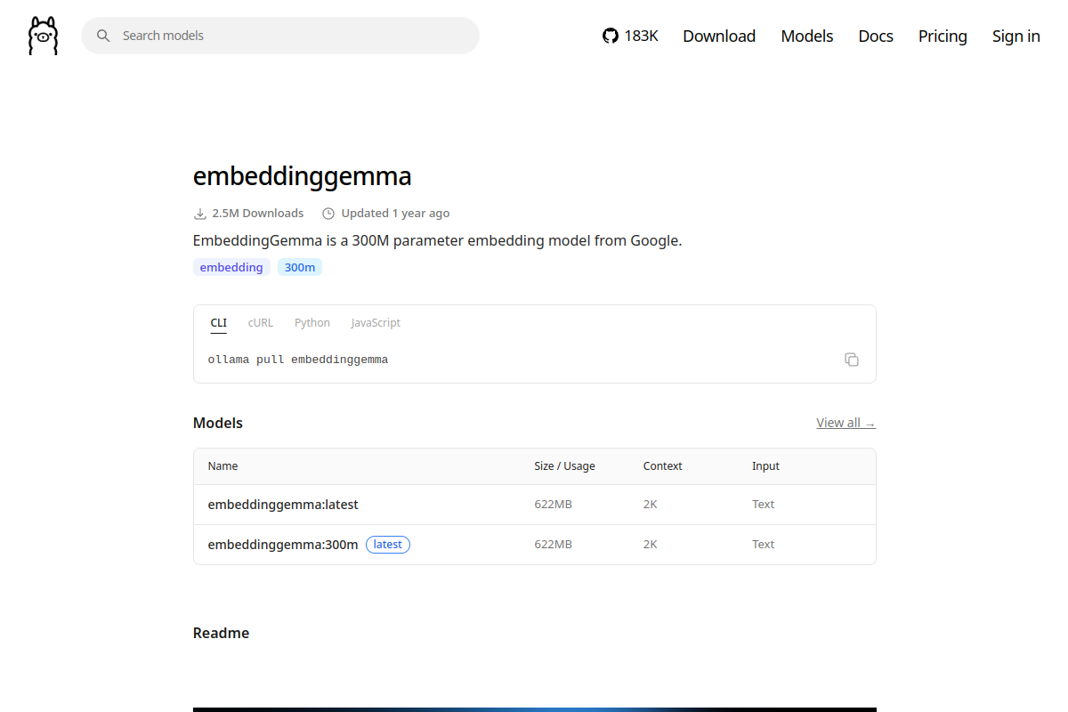Open the Docs nav item
The image size is (1068, 712).
(876, 36)
